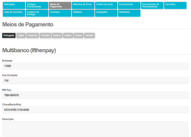The image size is (191, 137).
Task: Open the Relatórios tab
Action: 129,13
